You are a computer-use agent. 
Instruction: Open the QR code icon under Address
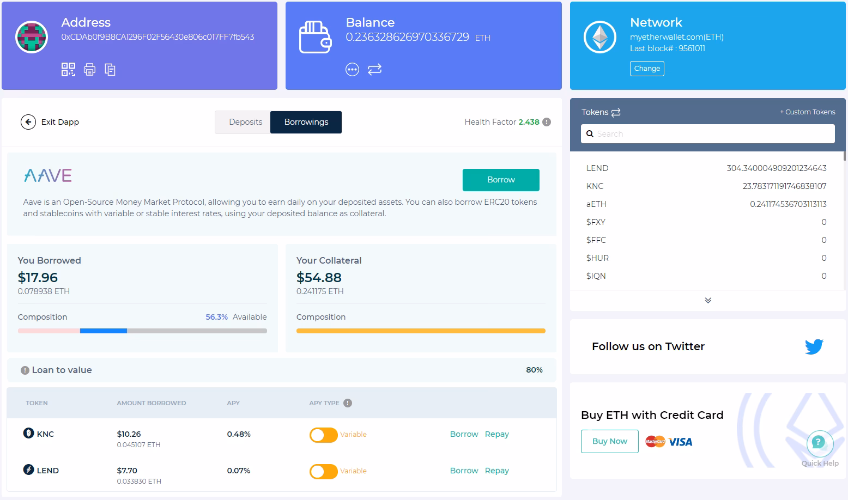click(68, 69)
